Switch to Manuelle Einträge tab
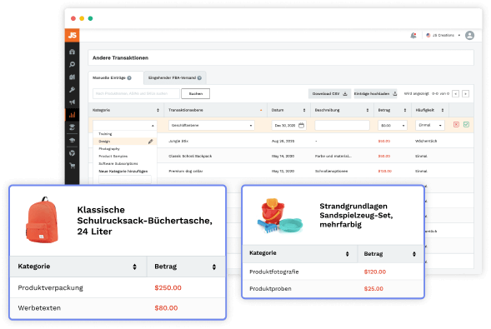The height and width of the screenshot is (329, 491). coord(116,77)
